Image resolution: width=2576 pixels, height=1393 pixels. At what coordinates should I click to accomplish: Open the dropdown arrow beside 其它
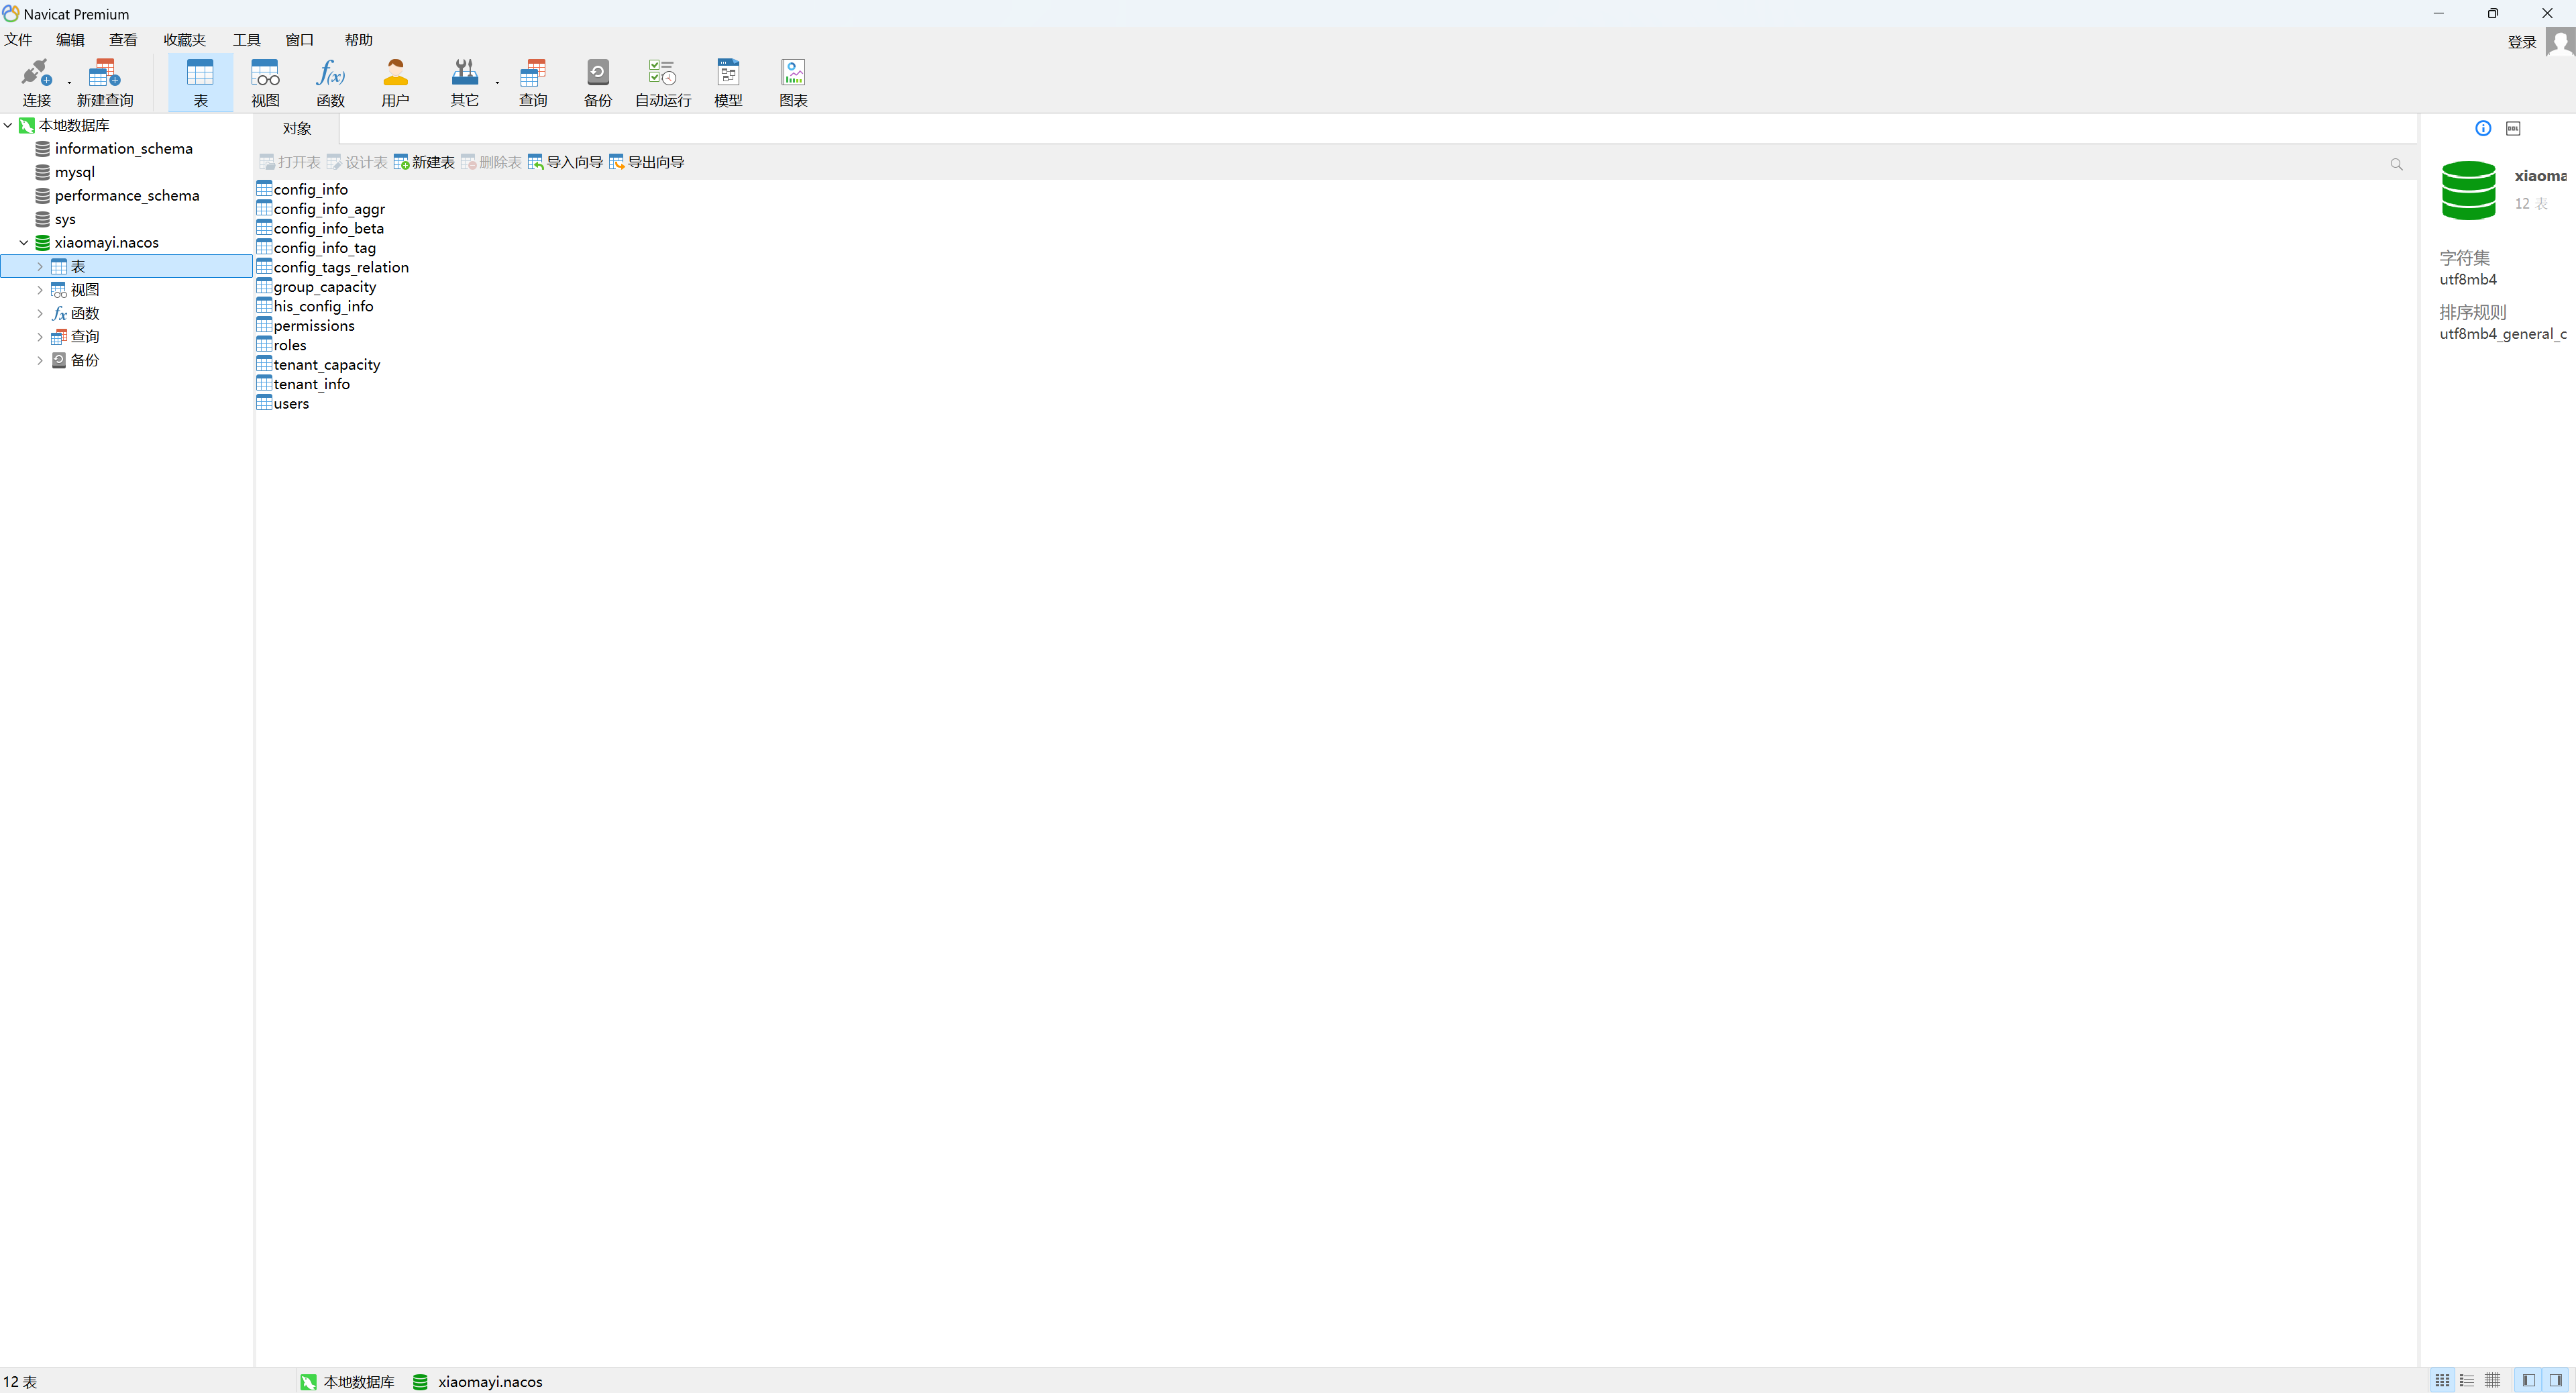497,82
